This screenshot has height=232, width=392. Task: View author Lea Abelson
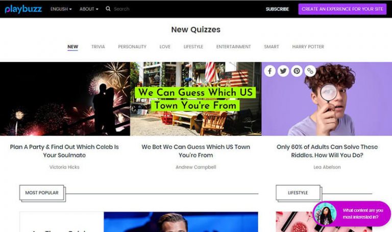click(327, 167)
